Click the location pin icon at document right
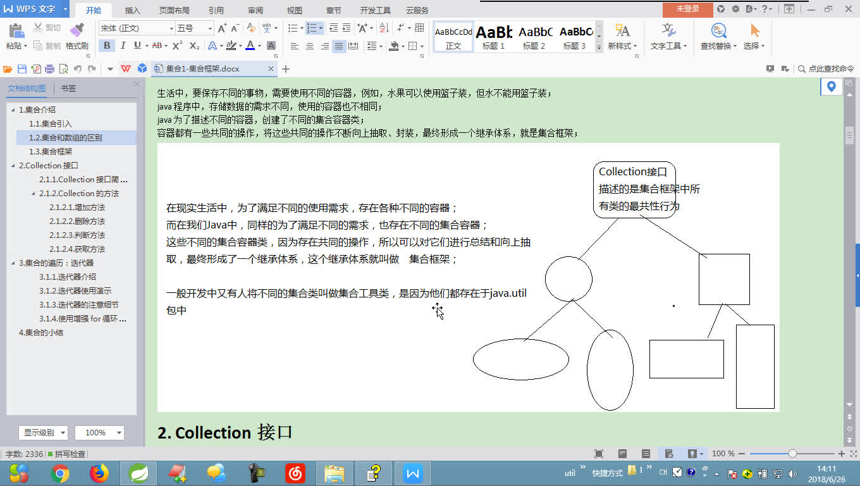 point(831,87)
